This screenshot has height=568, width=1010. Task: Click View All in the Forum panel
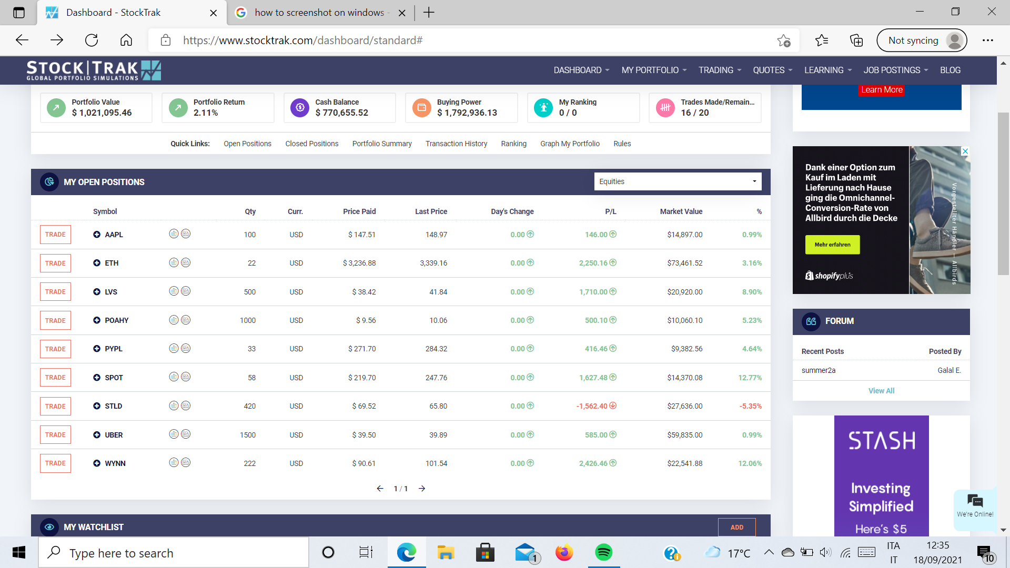tap(881, 391)
